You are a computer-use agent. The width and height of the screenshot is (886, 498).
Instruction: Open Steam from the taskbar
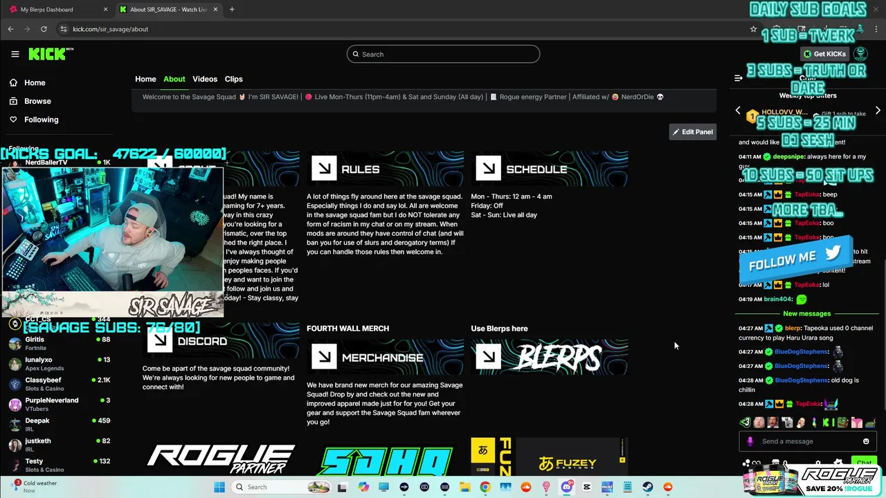(x=647, y=487)
